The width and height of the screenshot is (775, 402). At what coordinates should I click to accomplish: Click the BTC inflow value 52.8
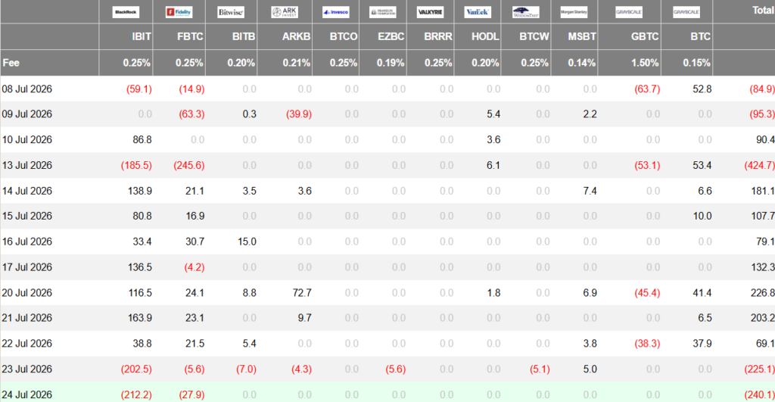coord(702,89)
